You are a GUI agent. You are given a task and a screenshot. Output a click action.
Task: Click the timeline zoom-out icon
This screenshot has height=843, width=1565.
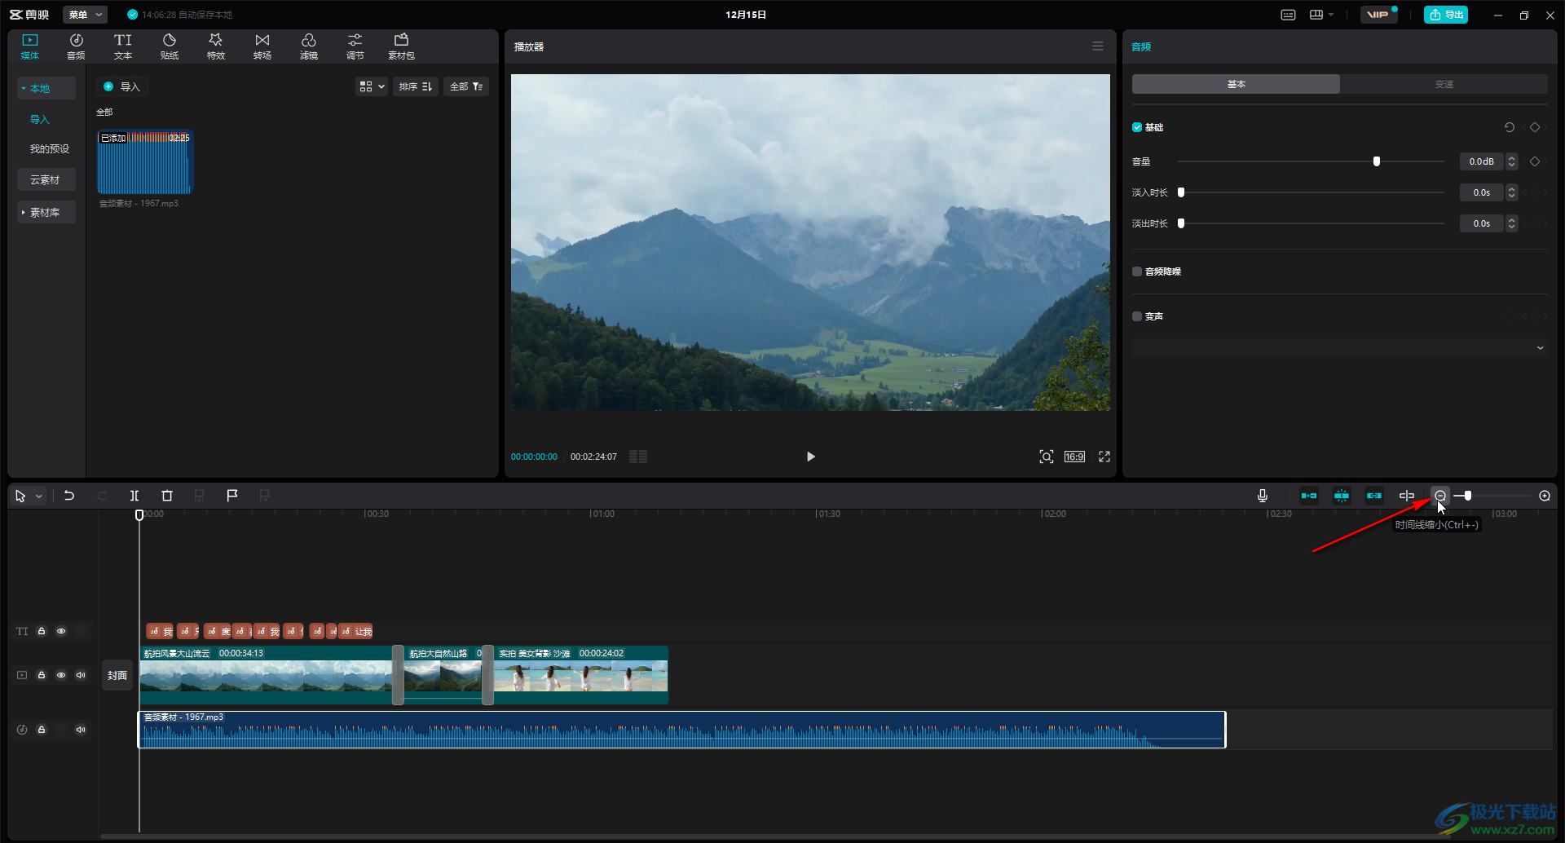[x=1440, y=496]
